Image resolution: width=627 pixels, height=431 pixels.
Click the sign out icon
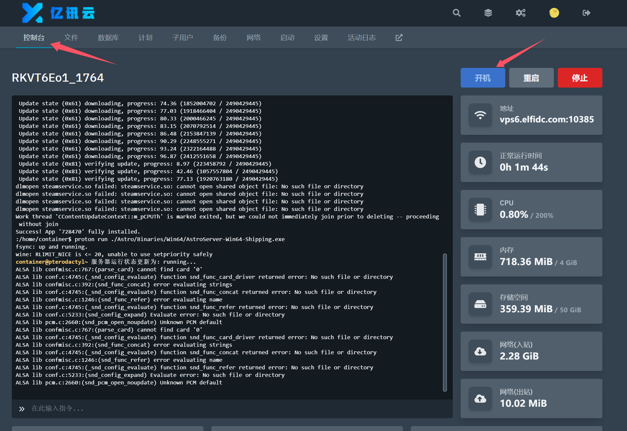pyautogui.click(x=586, y=13)
